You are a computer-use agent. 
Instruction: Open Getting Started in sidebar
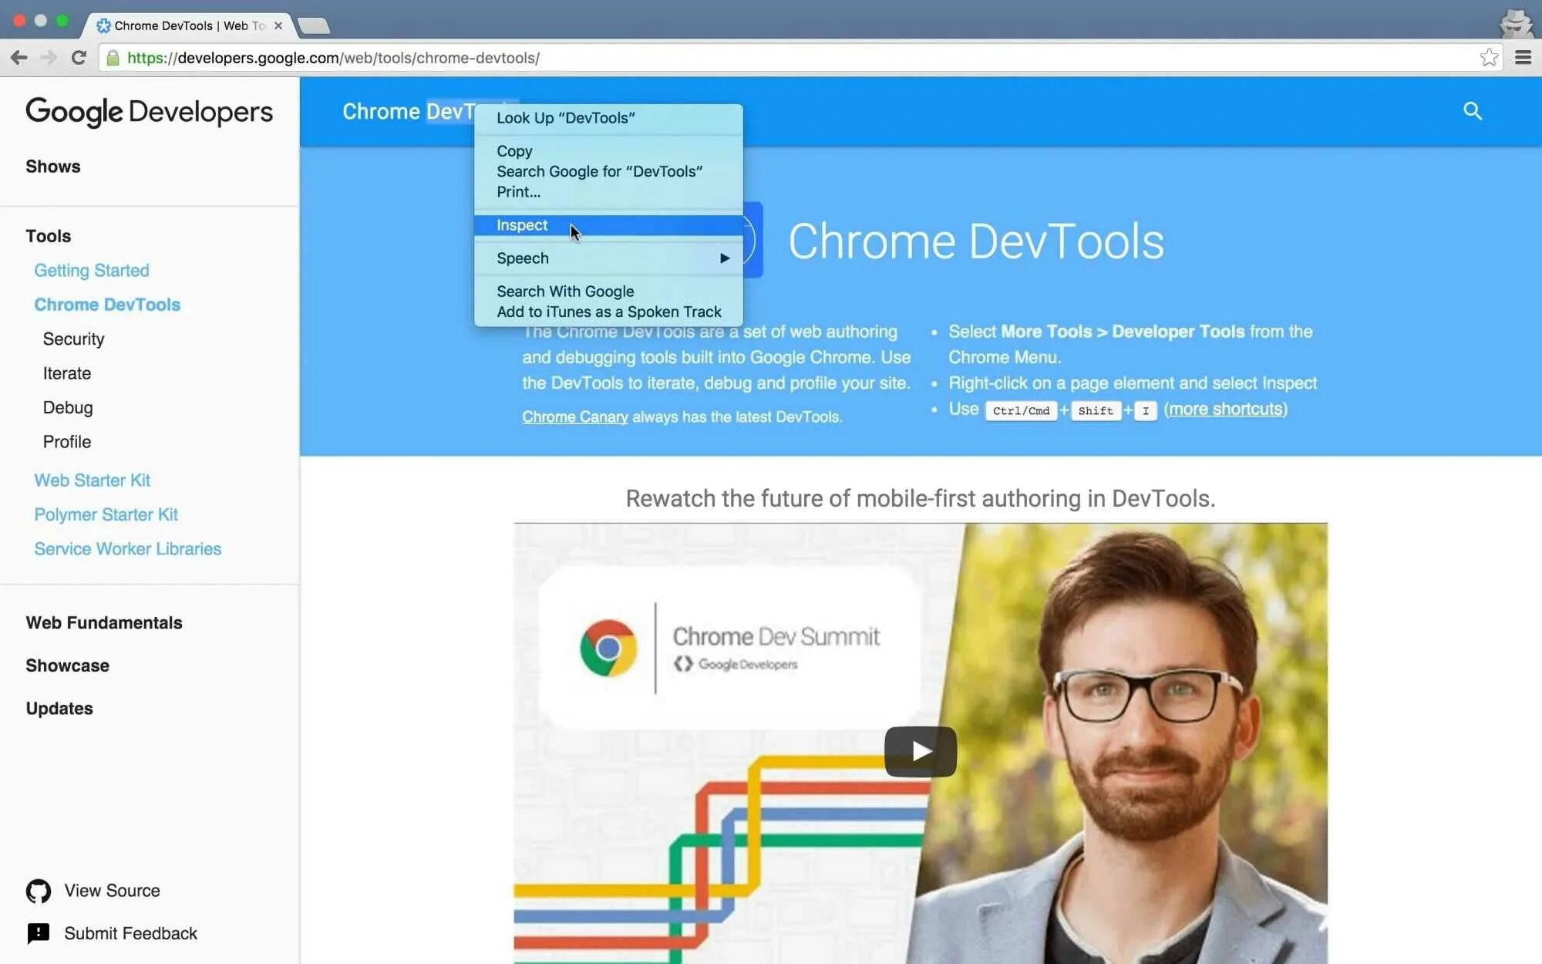pos(92,271)
